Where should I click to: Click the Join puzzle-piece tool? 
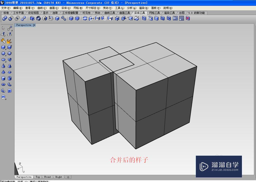3,41
